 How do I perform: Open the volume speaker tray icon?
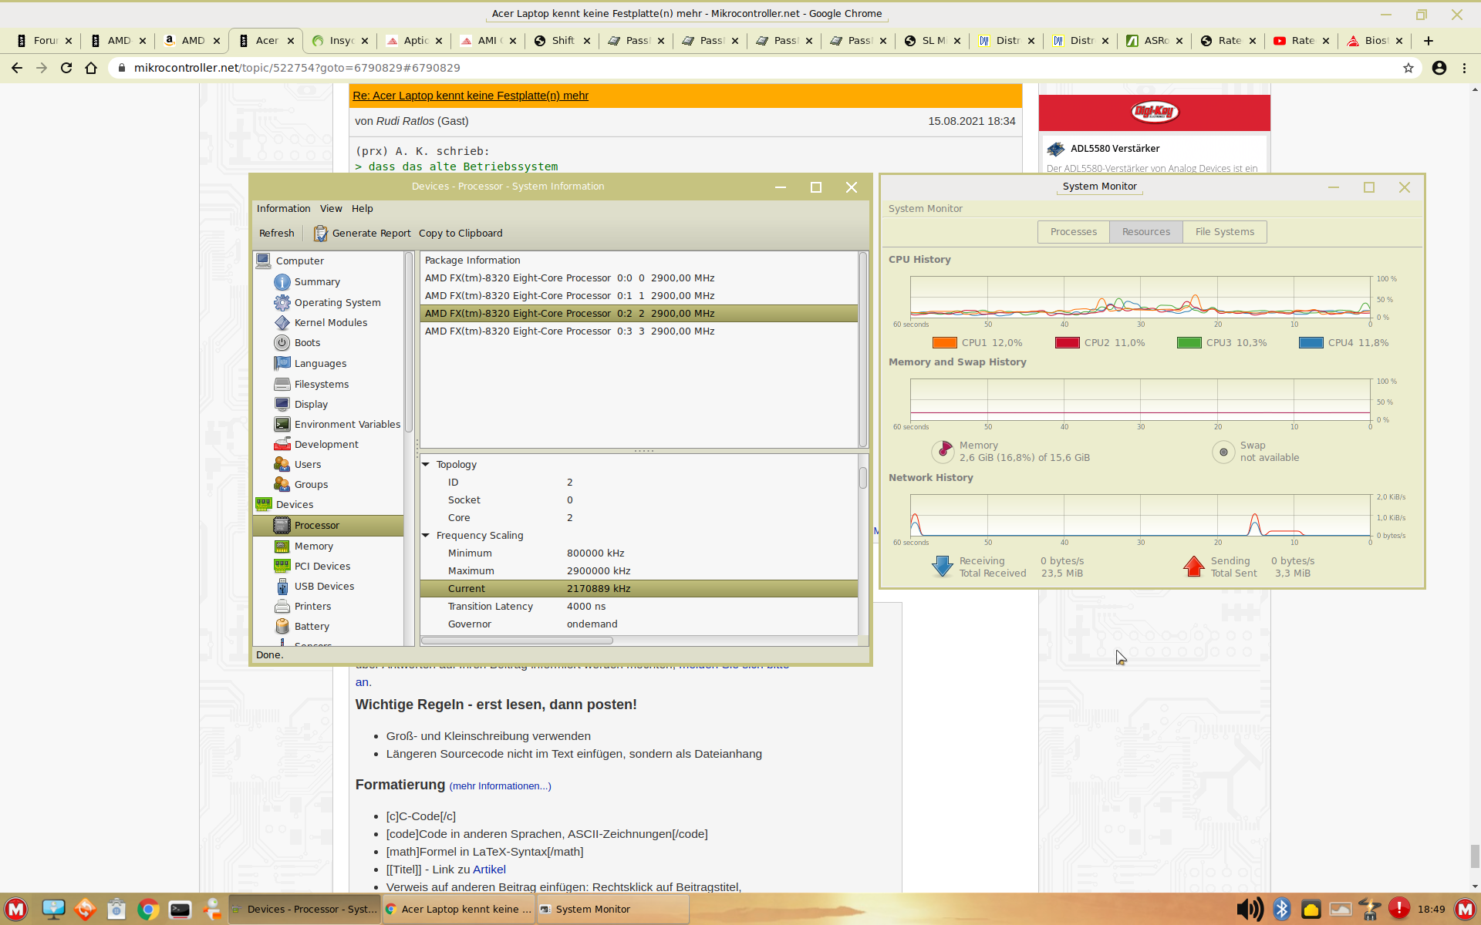pyautogui.click(x=1250, y=909)
